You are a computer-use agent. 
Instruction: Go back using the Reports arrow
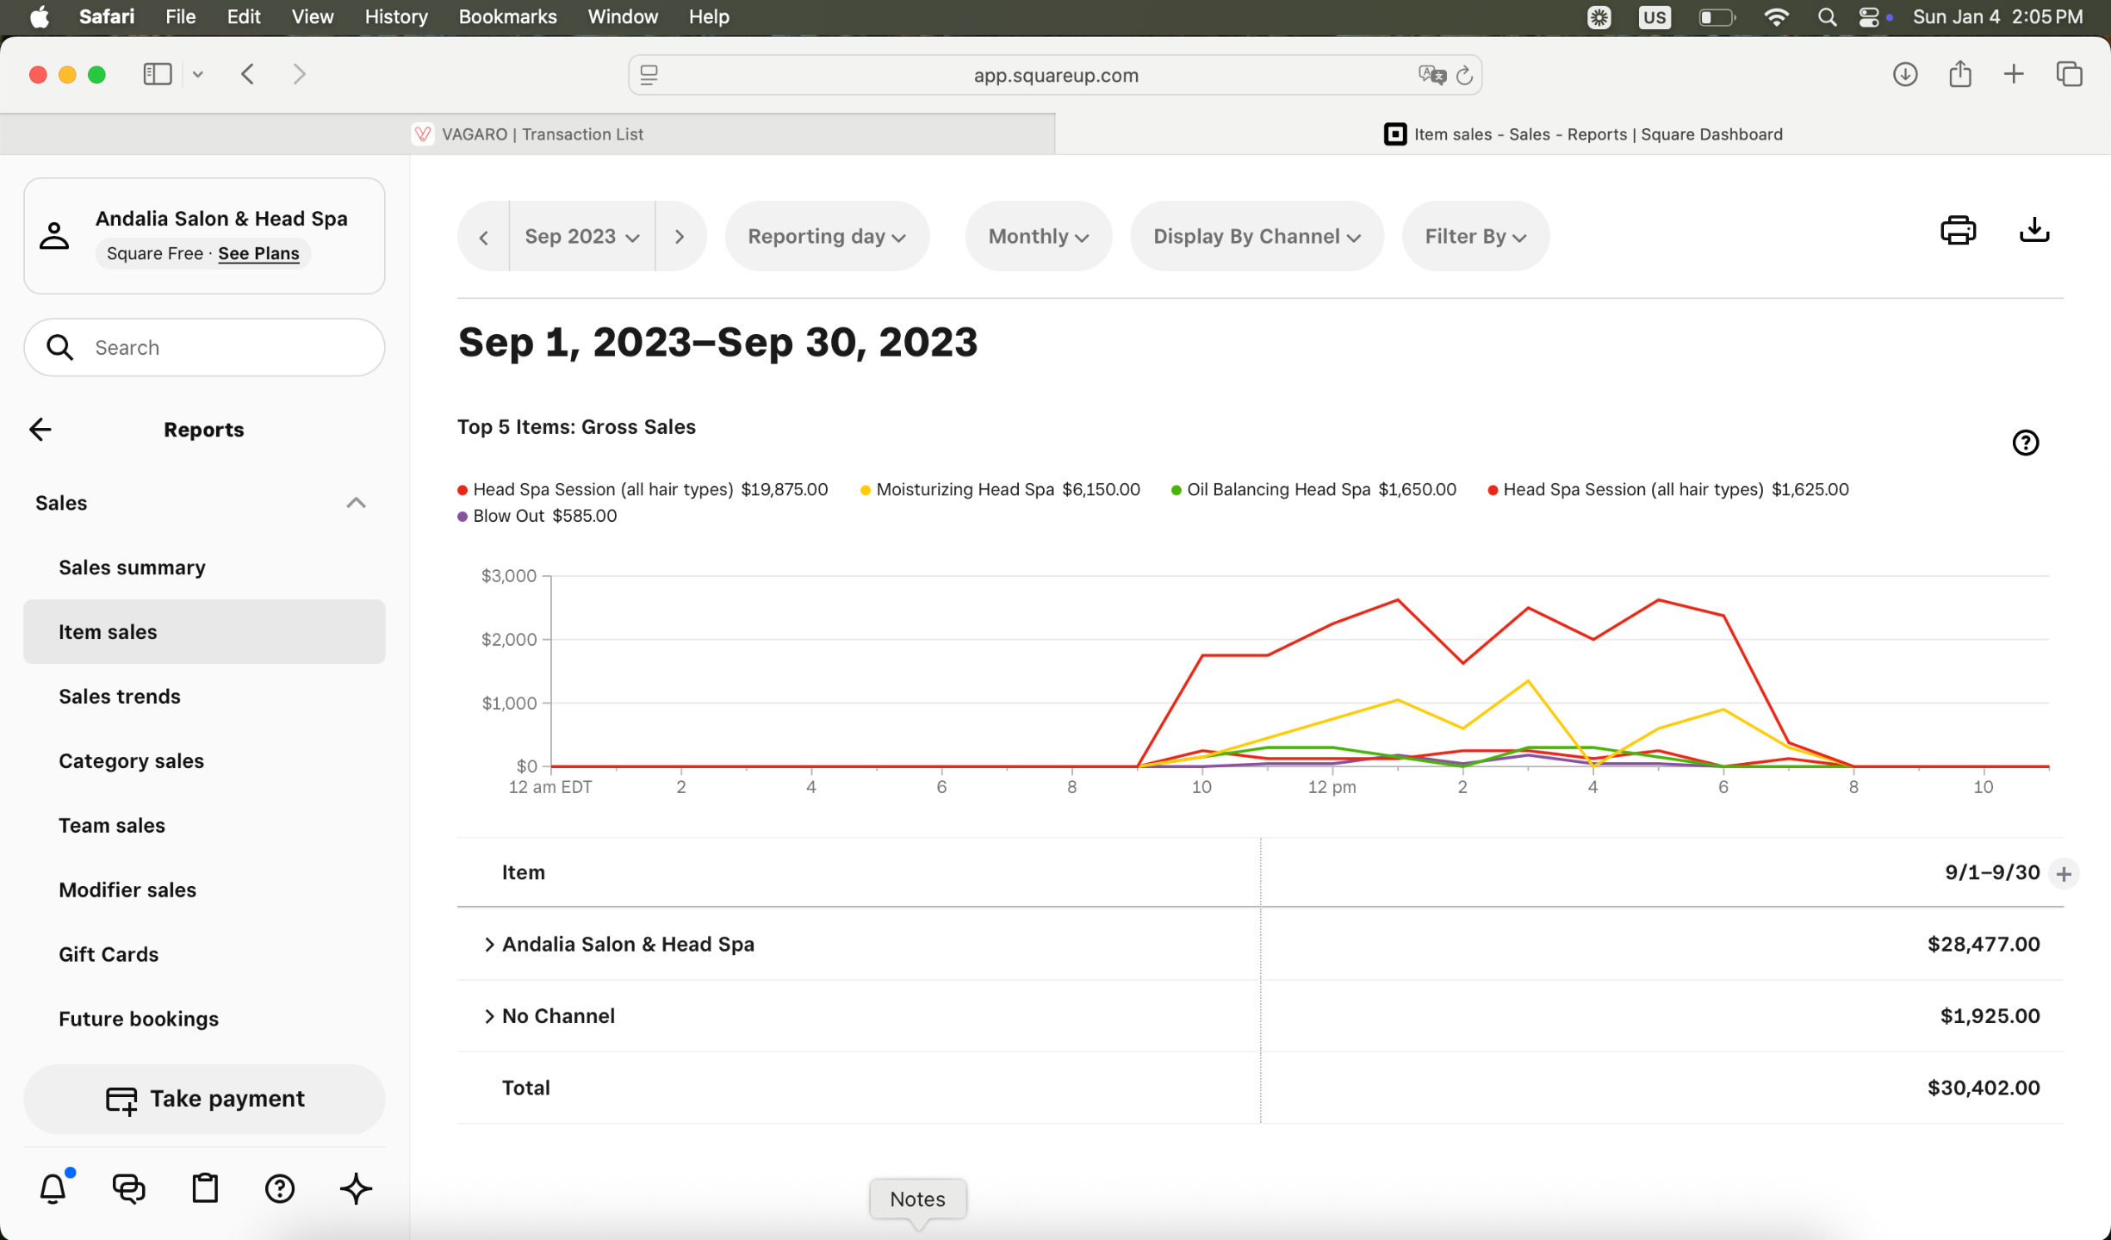pyautogui.click(x=40, y=429)
